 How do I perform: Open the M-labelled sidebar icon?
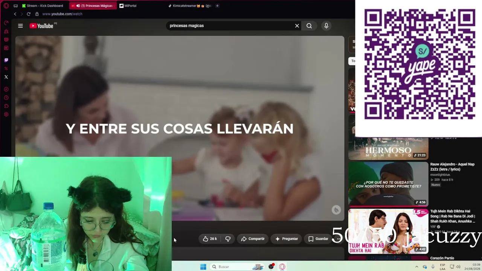point(6,48)
